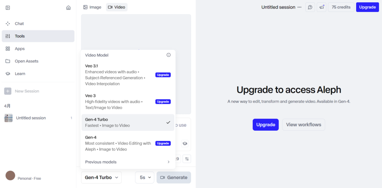Screen dimensions: 382x188
Task: Switch to the Image tab
Action: pos(92,7)
